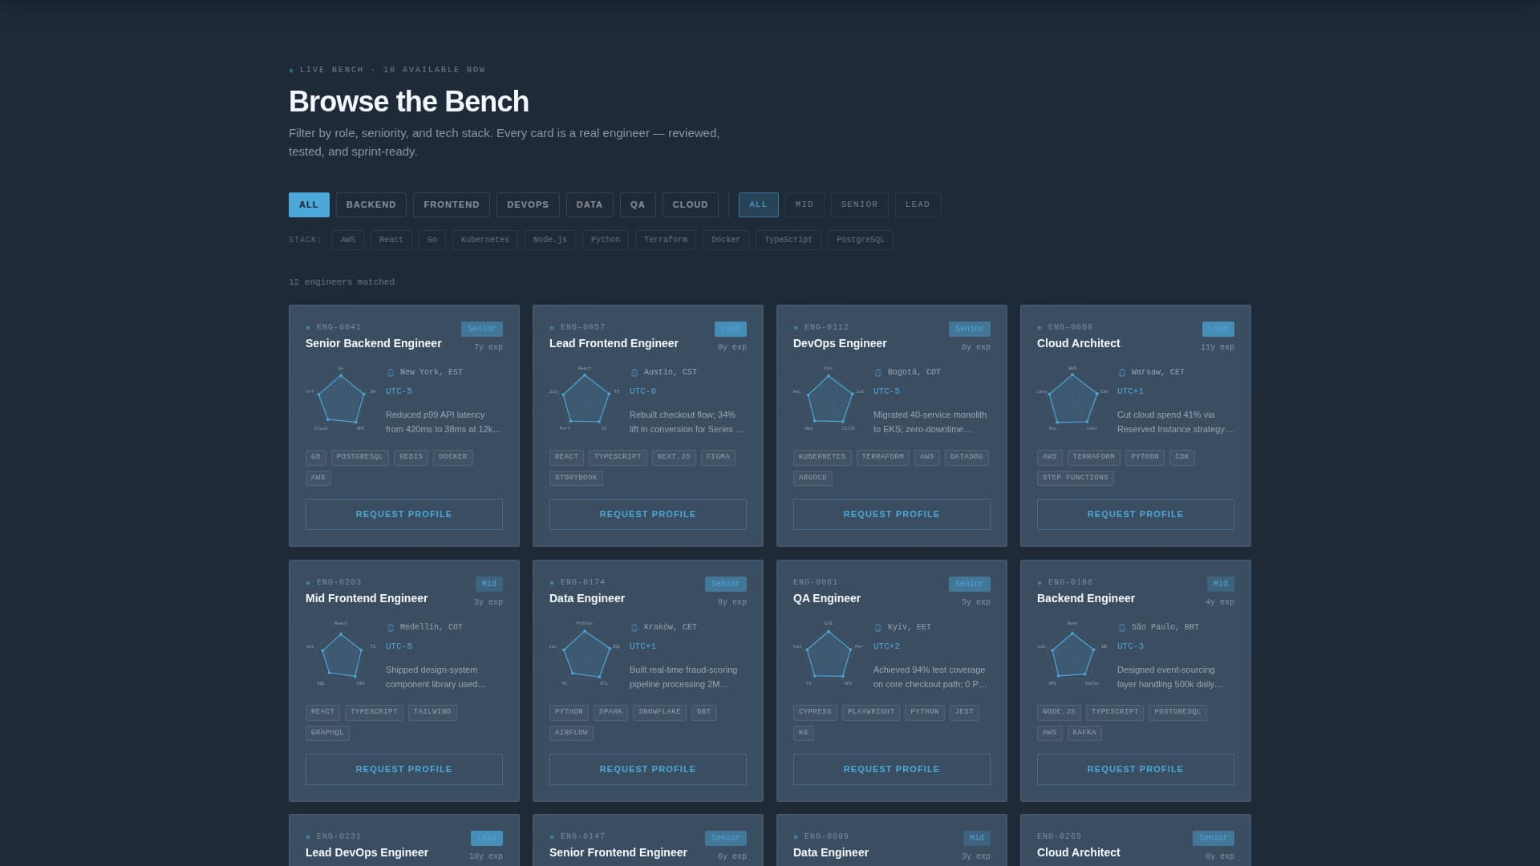
Task: Click the Senior badge on ENG-0041 card
Action: pyautogui.click(x=482, y=329)
